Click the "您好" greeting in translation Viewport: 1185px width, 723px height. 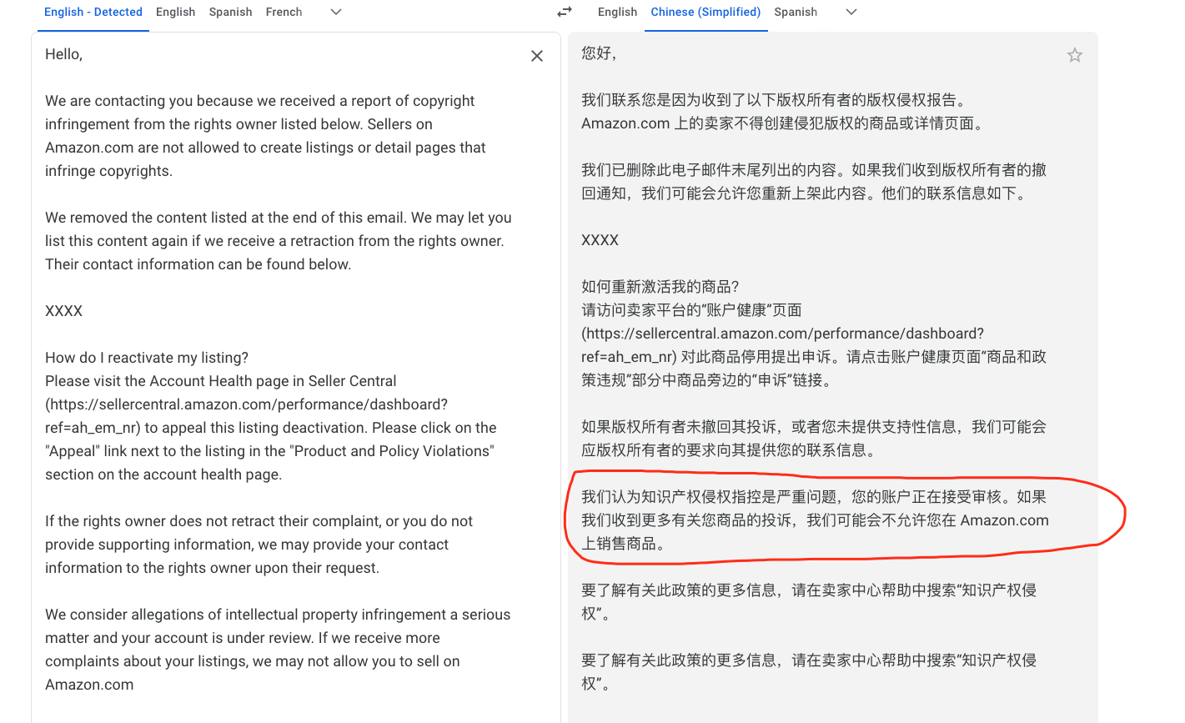[x=595, y=53]
